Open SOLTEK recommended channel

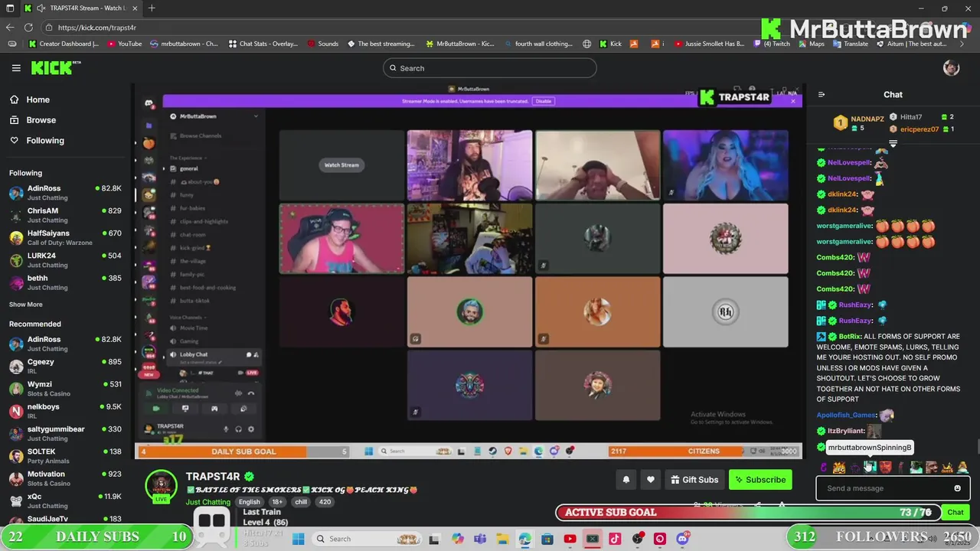click(x=65, y=456)
